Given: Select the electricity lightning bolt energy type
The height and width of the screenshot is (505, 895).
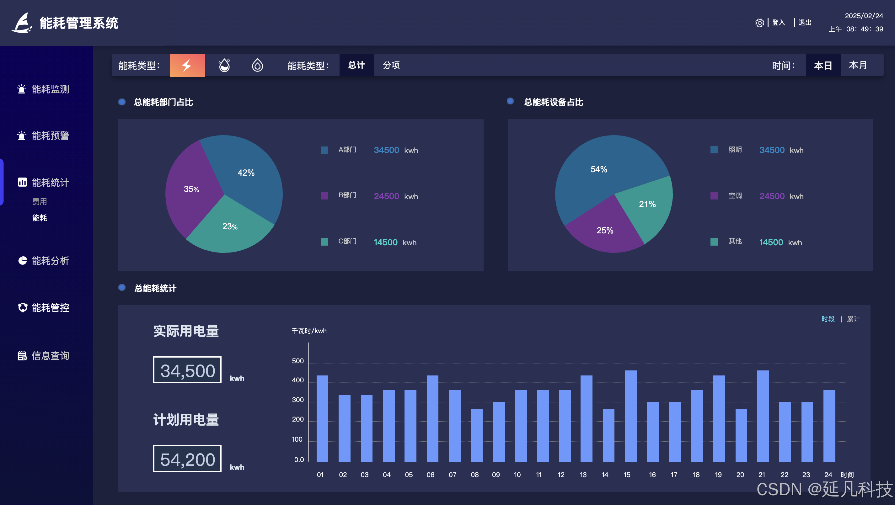Looking at the screenshot, I should [187, 65].
